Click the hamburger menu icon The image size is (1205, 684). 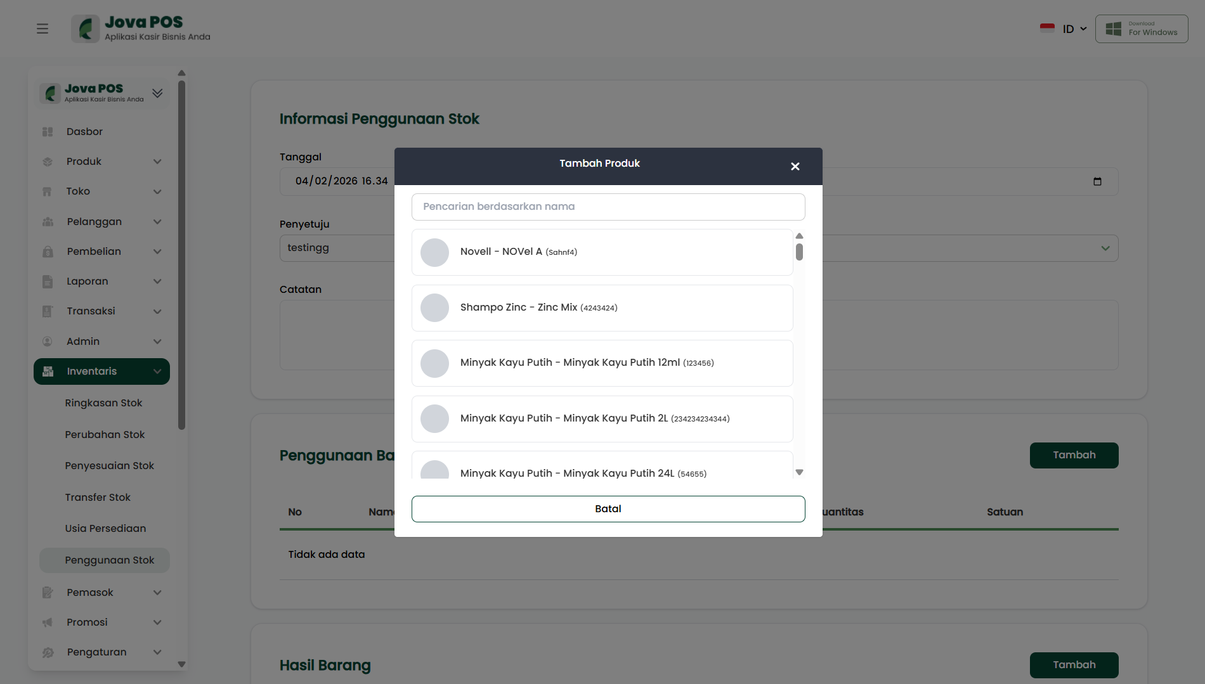coord(42,29)
